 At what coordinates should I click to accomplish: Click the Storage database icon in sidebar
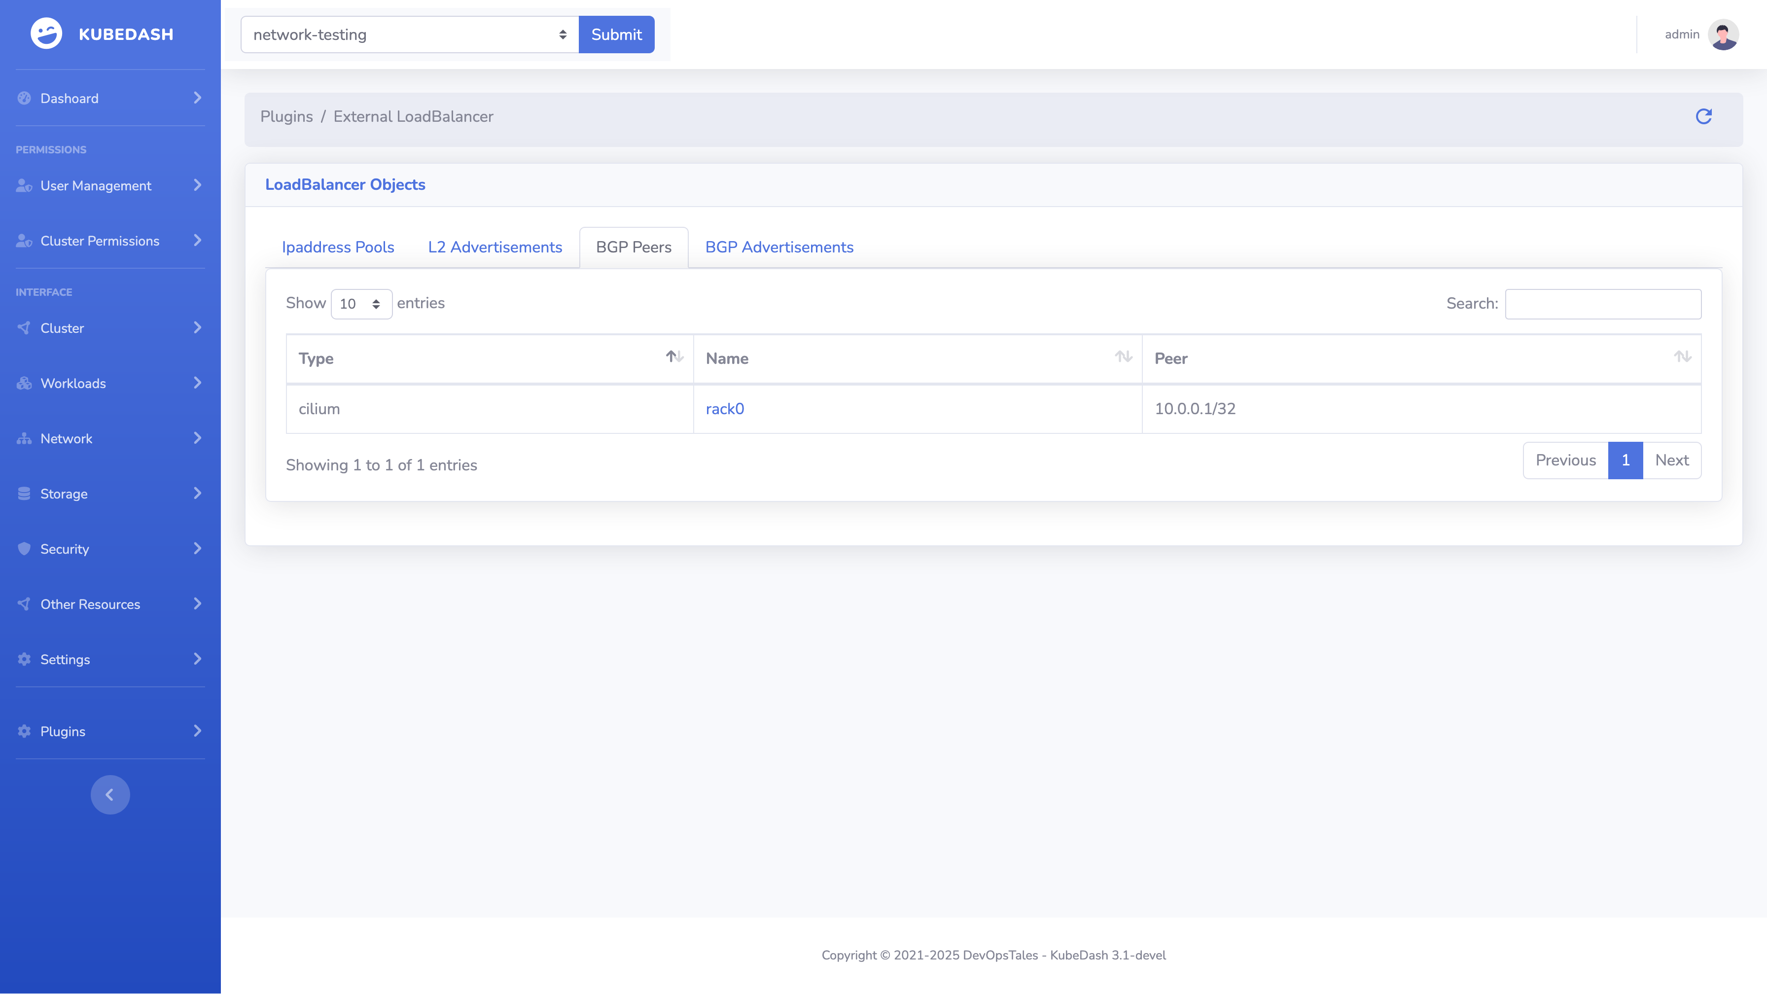coord(24,494)
